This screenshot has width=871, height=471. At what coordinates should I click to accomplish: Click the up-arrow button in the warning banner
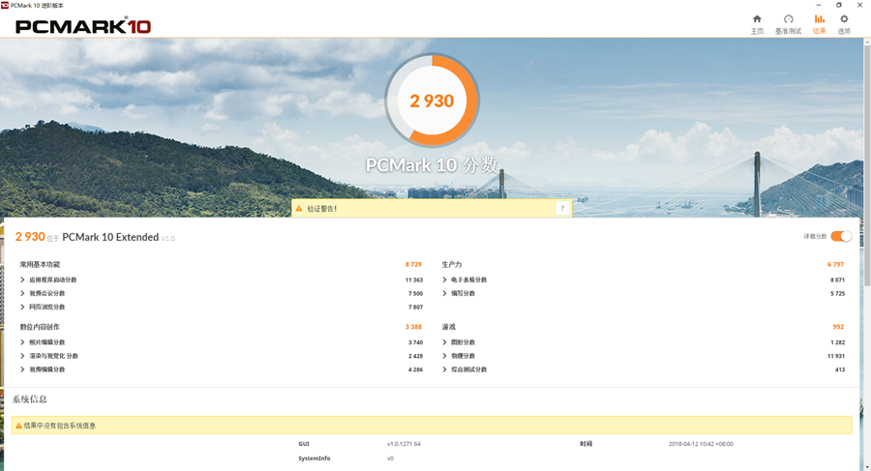pos(561,208)
